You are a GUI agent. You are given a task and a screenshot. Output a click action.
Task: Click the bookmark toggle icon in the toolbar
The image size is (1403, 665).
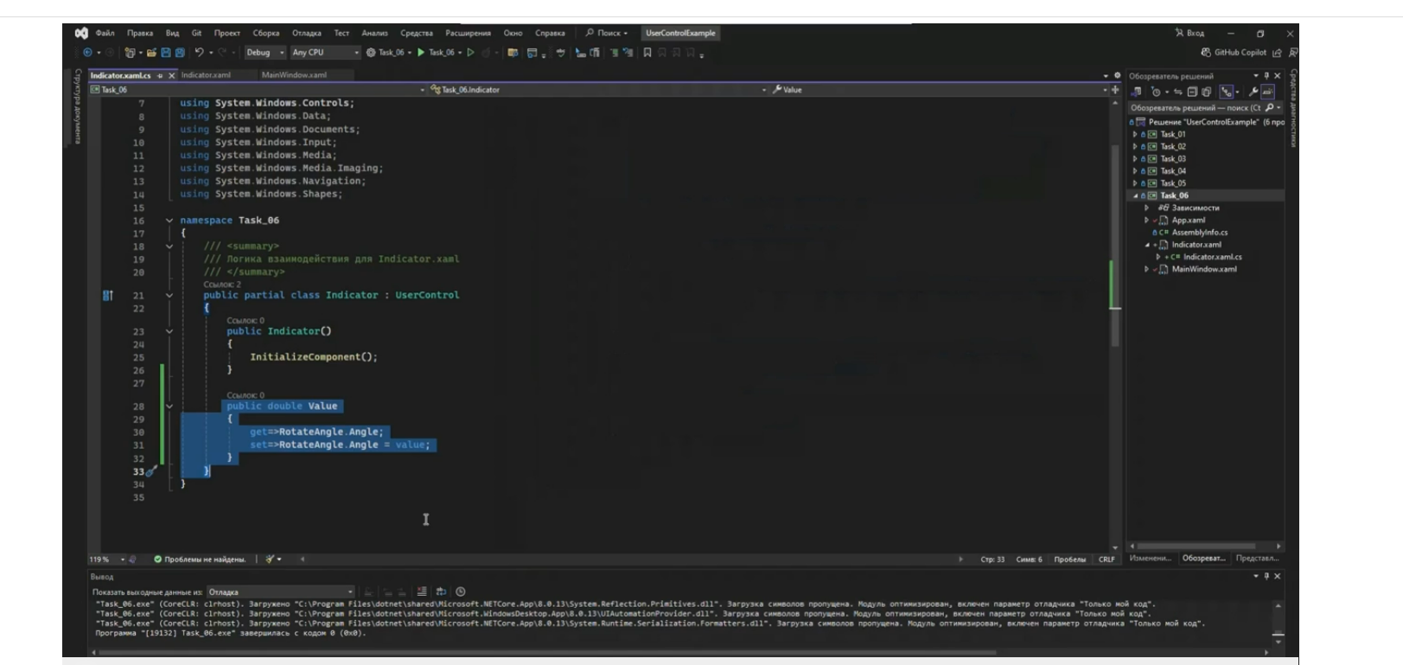tap(647, 53)
